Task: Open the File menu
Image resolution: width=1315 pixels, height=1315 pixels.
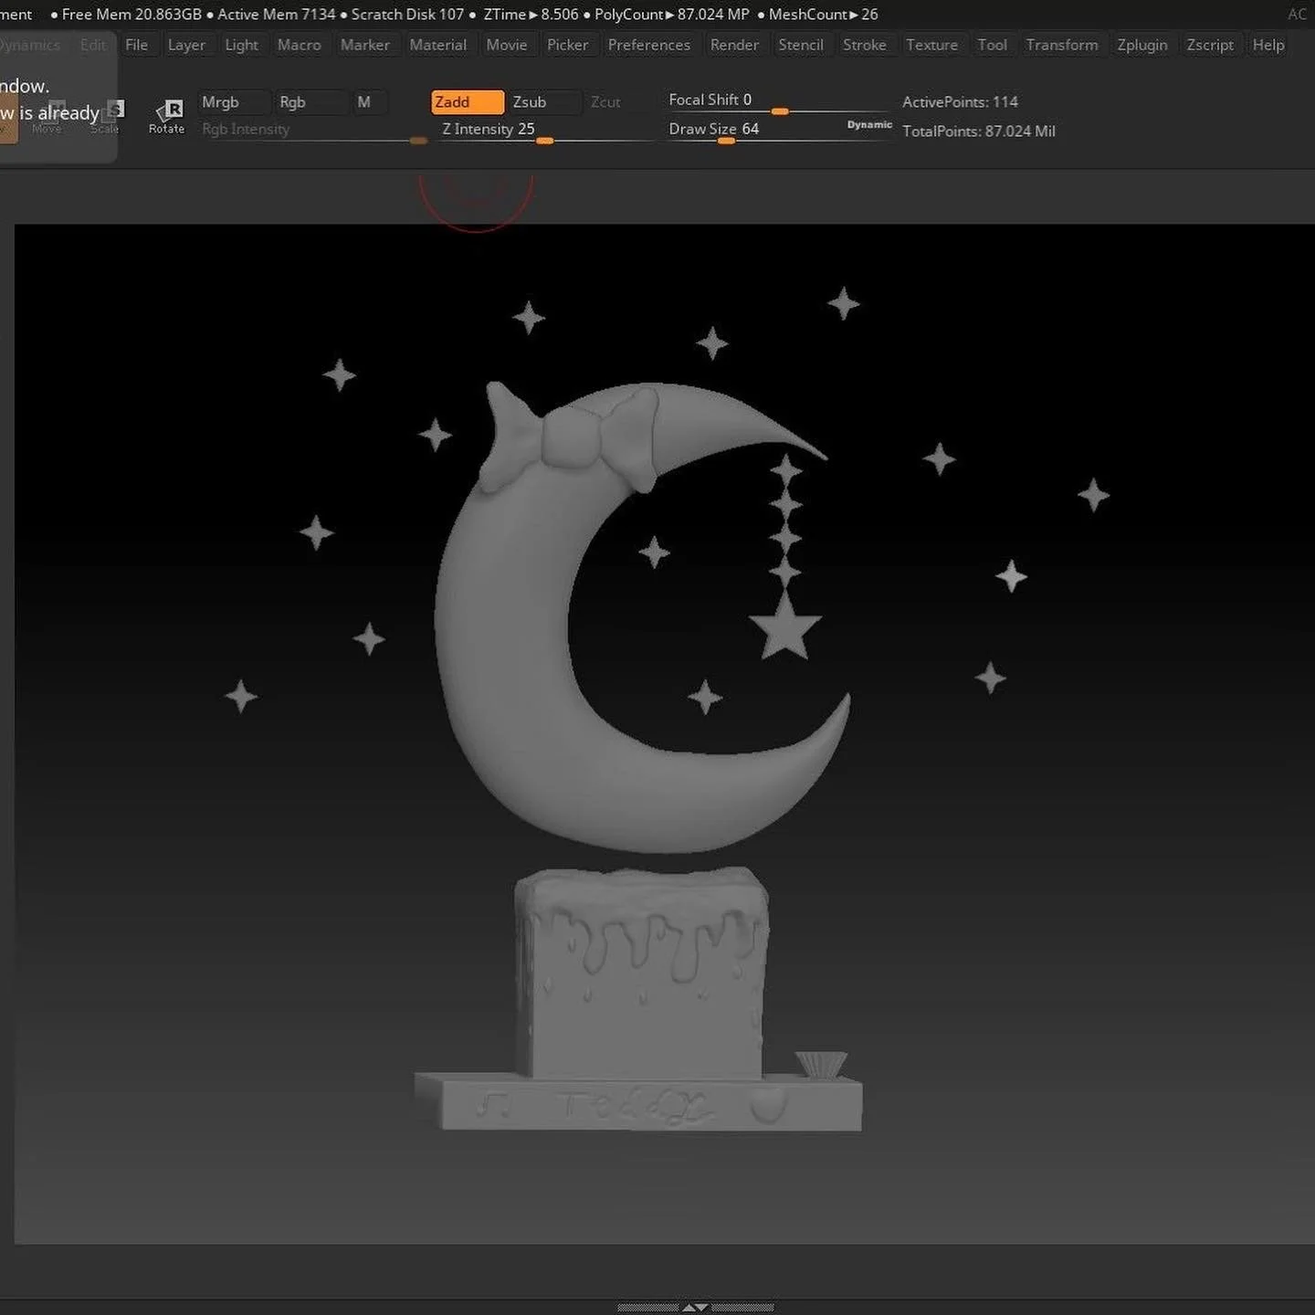Action: click(x=137, y=45)
